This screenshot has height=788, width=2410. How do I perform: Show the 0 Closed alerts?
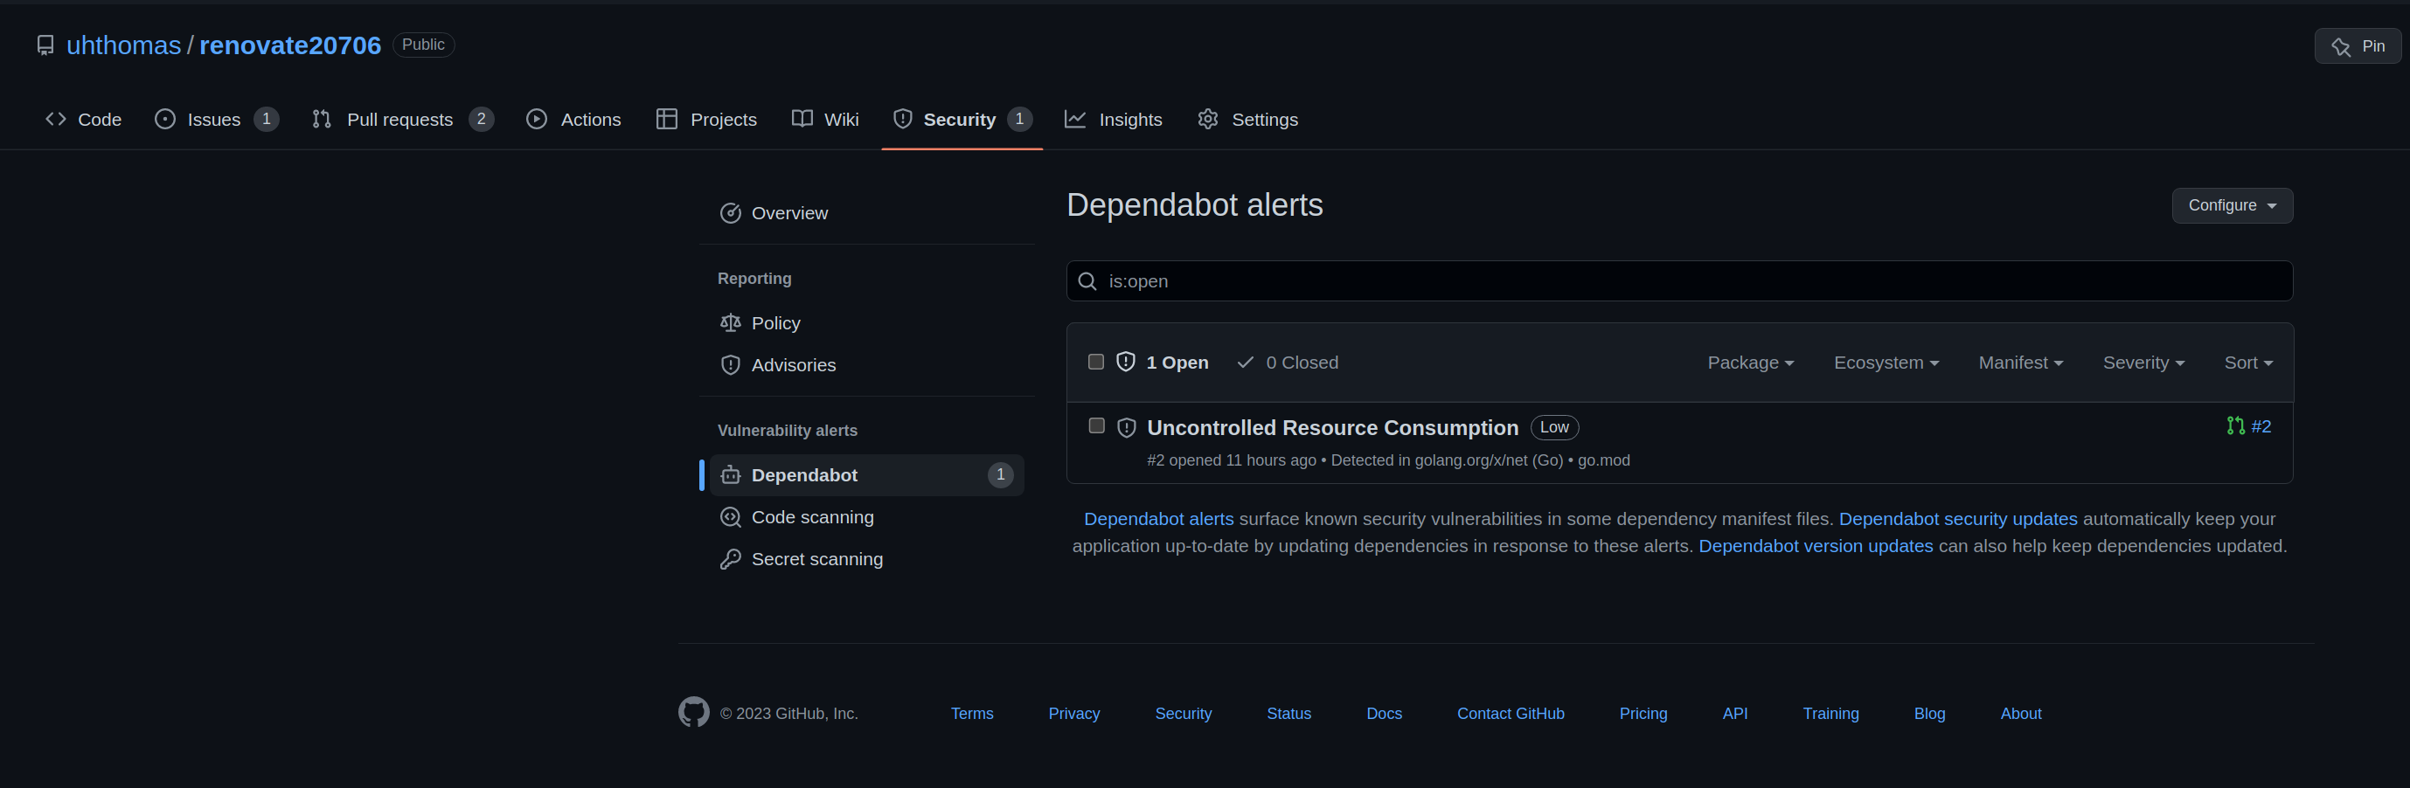pos(1288,363)
